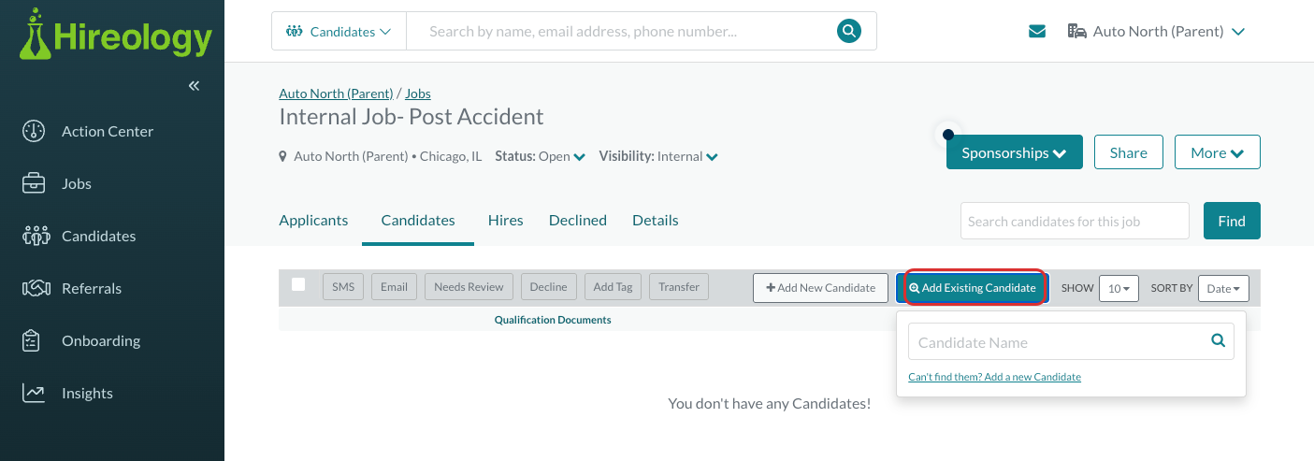
Task: Open the More dropdown button
Action: click(1217, 152)
